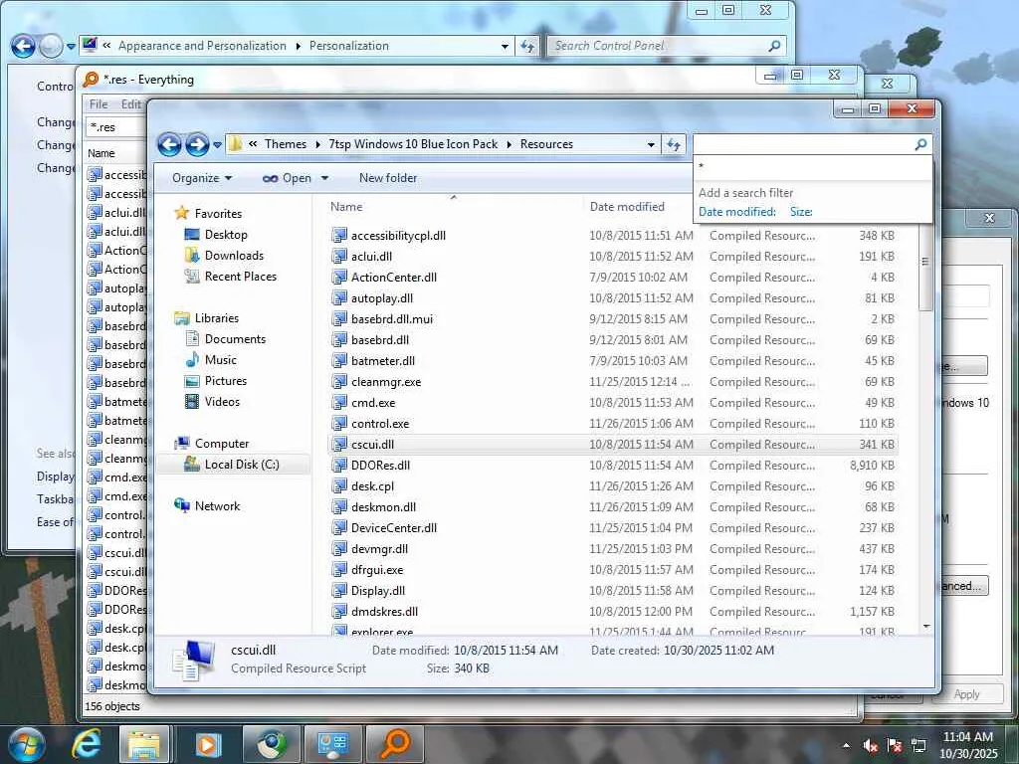Open the address bar history dropdown after Resources
The width and height of the screenshot is (1019, 764).
651,145
